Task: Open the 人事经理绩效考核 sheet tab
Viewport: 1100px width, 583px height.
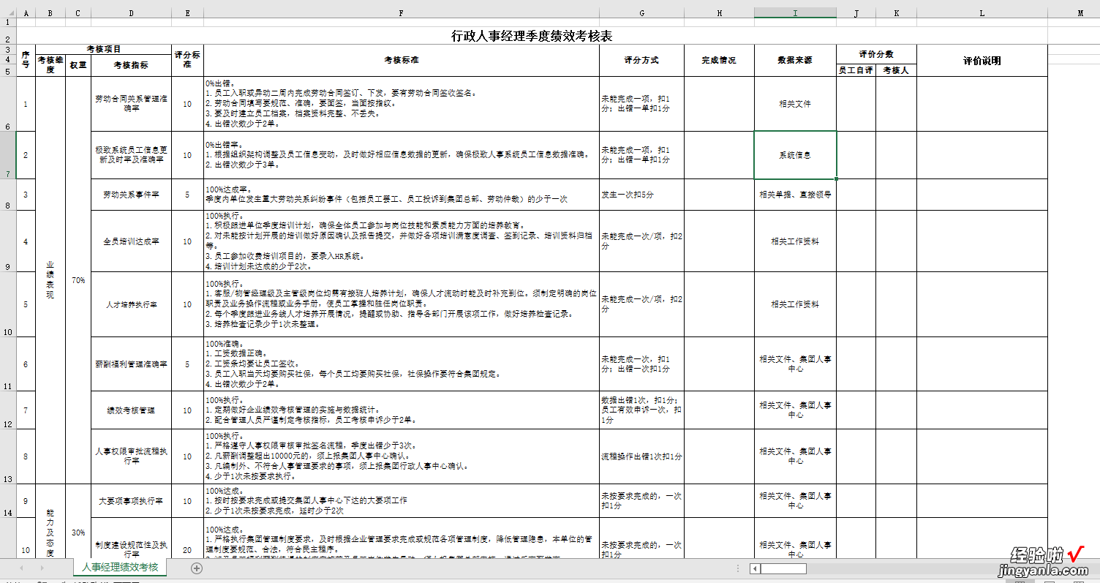Action: click(120, 568)
